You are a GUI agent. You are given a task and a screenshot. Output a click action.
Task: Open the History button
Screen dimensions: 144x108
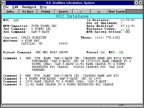[x=46, y=12]
